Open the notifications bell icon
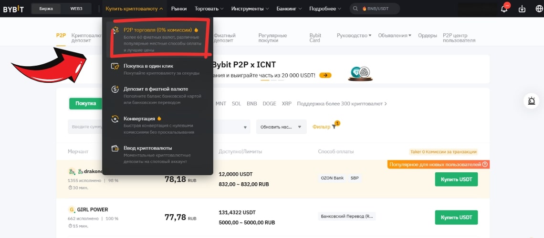The image size is (544, 238). pos(504,9)
